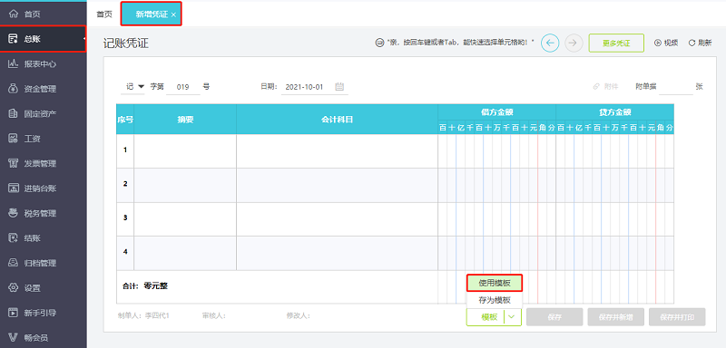Click the smiley tip icon
This screenshot has height=348, width=726.
(379, 43)
